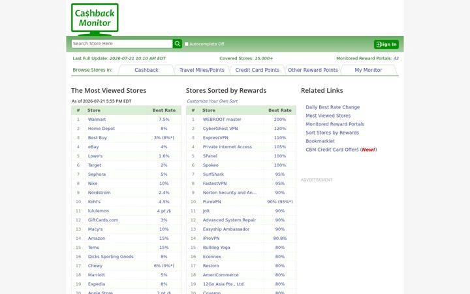This screenshot has height=294, width=470.
Task: Open the SurfShark store link
Action: 213,174
